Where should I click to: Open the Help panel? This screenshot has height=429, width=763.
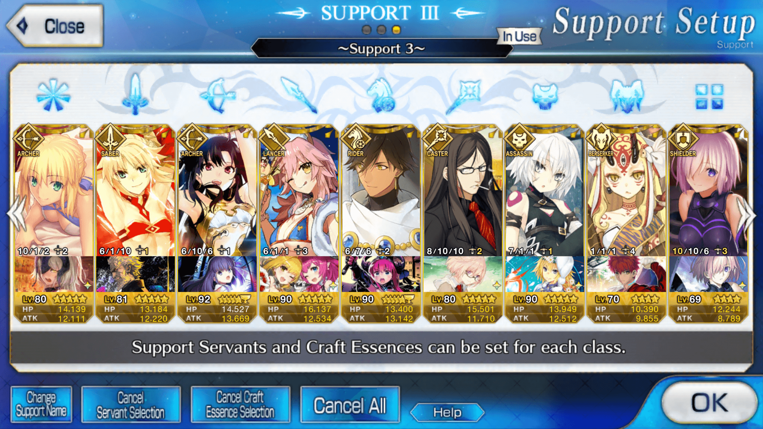coord(447,412)
